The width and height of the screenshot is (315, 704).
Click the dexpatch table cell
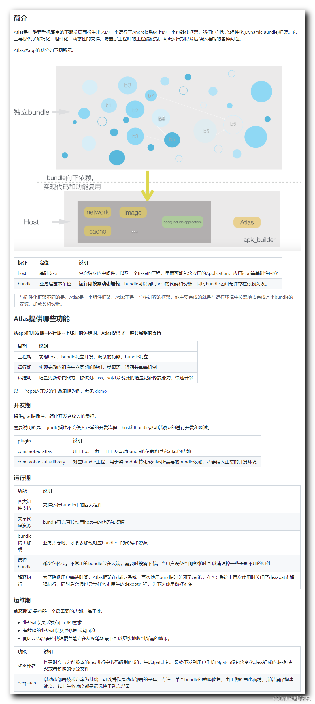pyautogui.click(x=27, y=683)
